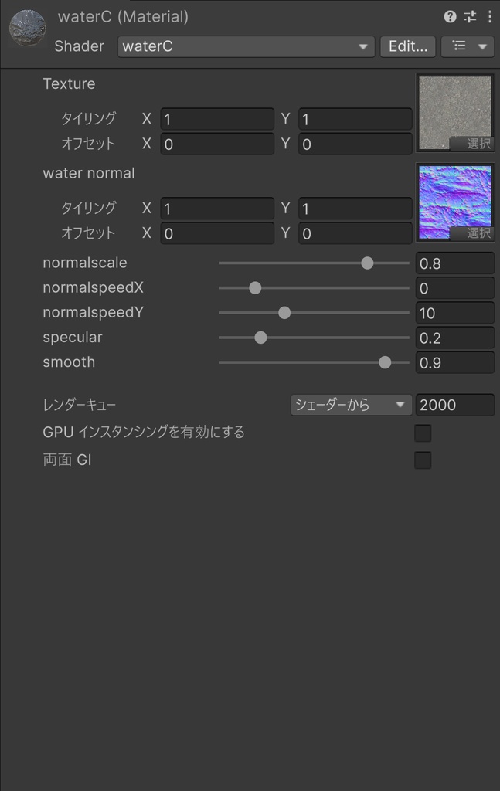The width and height of the screenshot is (500, 791).
Task: Click 選択 on the Texture thumbnail
Action: [x=480, y=144]
